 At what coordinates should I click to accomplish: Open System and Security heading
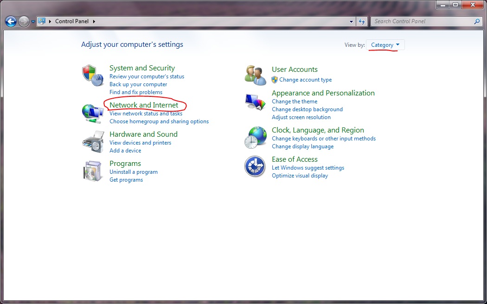[x=142, y=68]
